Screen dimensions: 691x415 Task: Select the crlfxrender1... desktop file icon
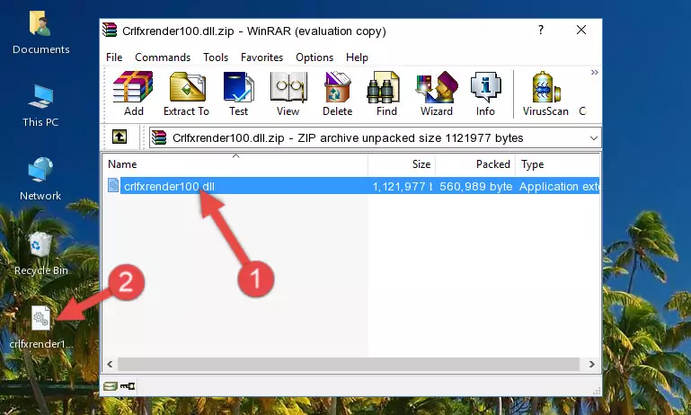[x=40, y=327]
